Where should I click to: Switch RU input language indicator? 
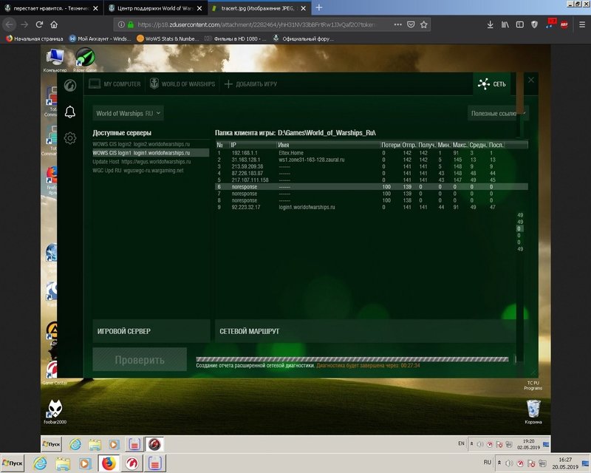tap(488, 462)
